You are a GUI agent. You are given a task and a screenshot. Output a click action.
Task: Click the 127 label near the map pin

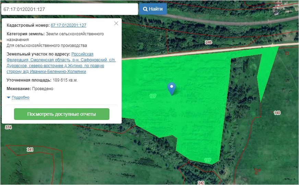click(x=153, y=96)
